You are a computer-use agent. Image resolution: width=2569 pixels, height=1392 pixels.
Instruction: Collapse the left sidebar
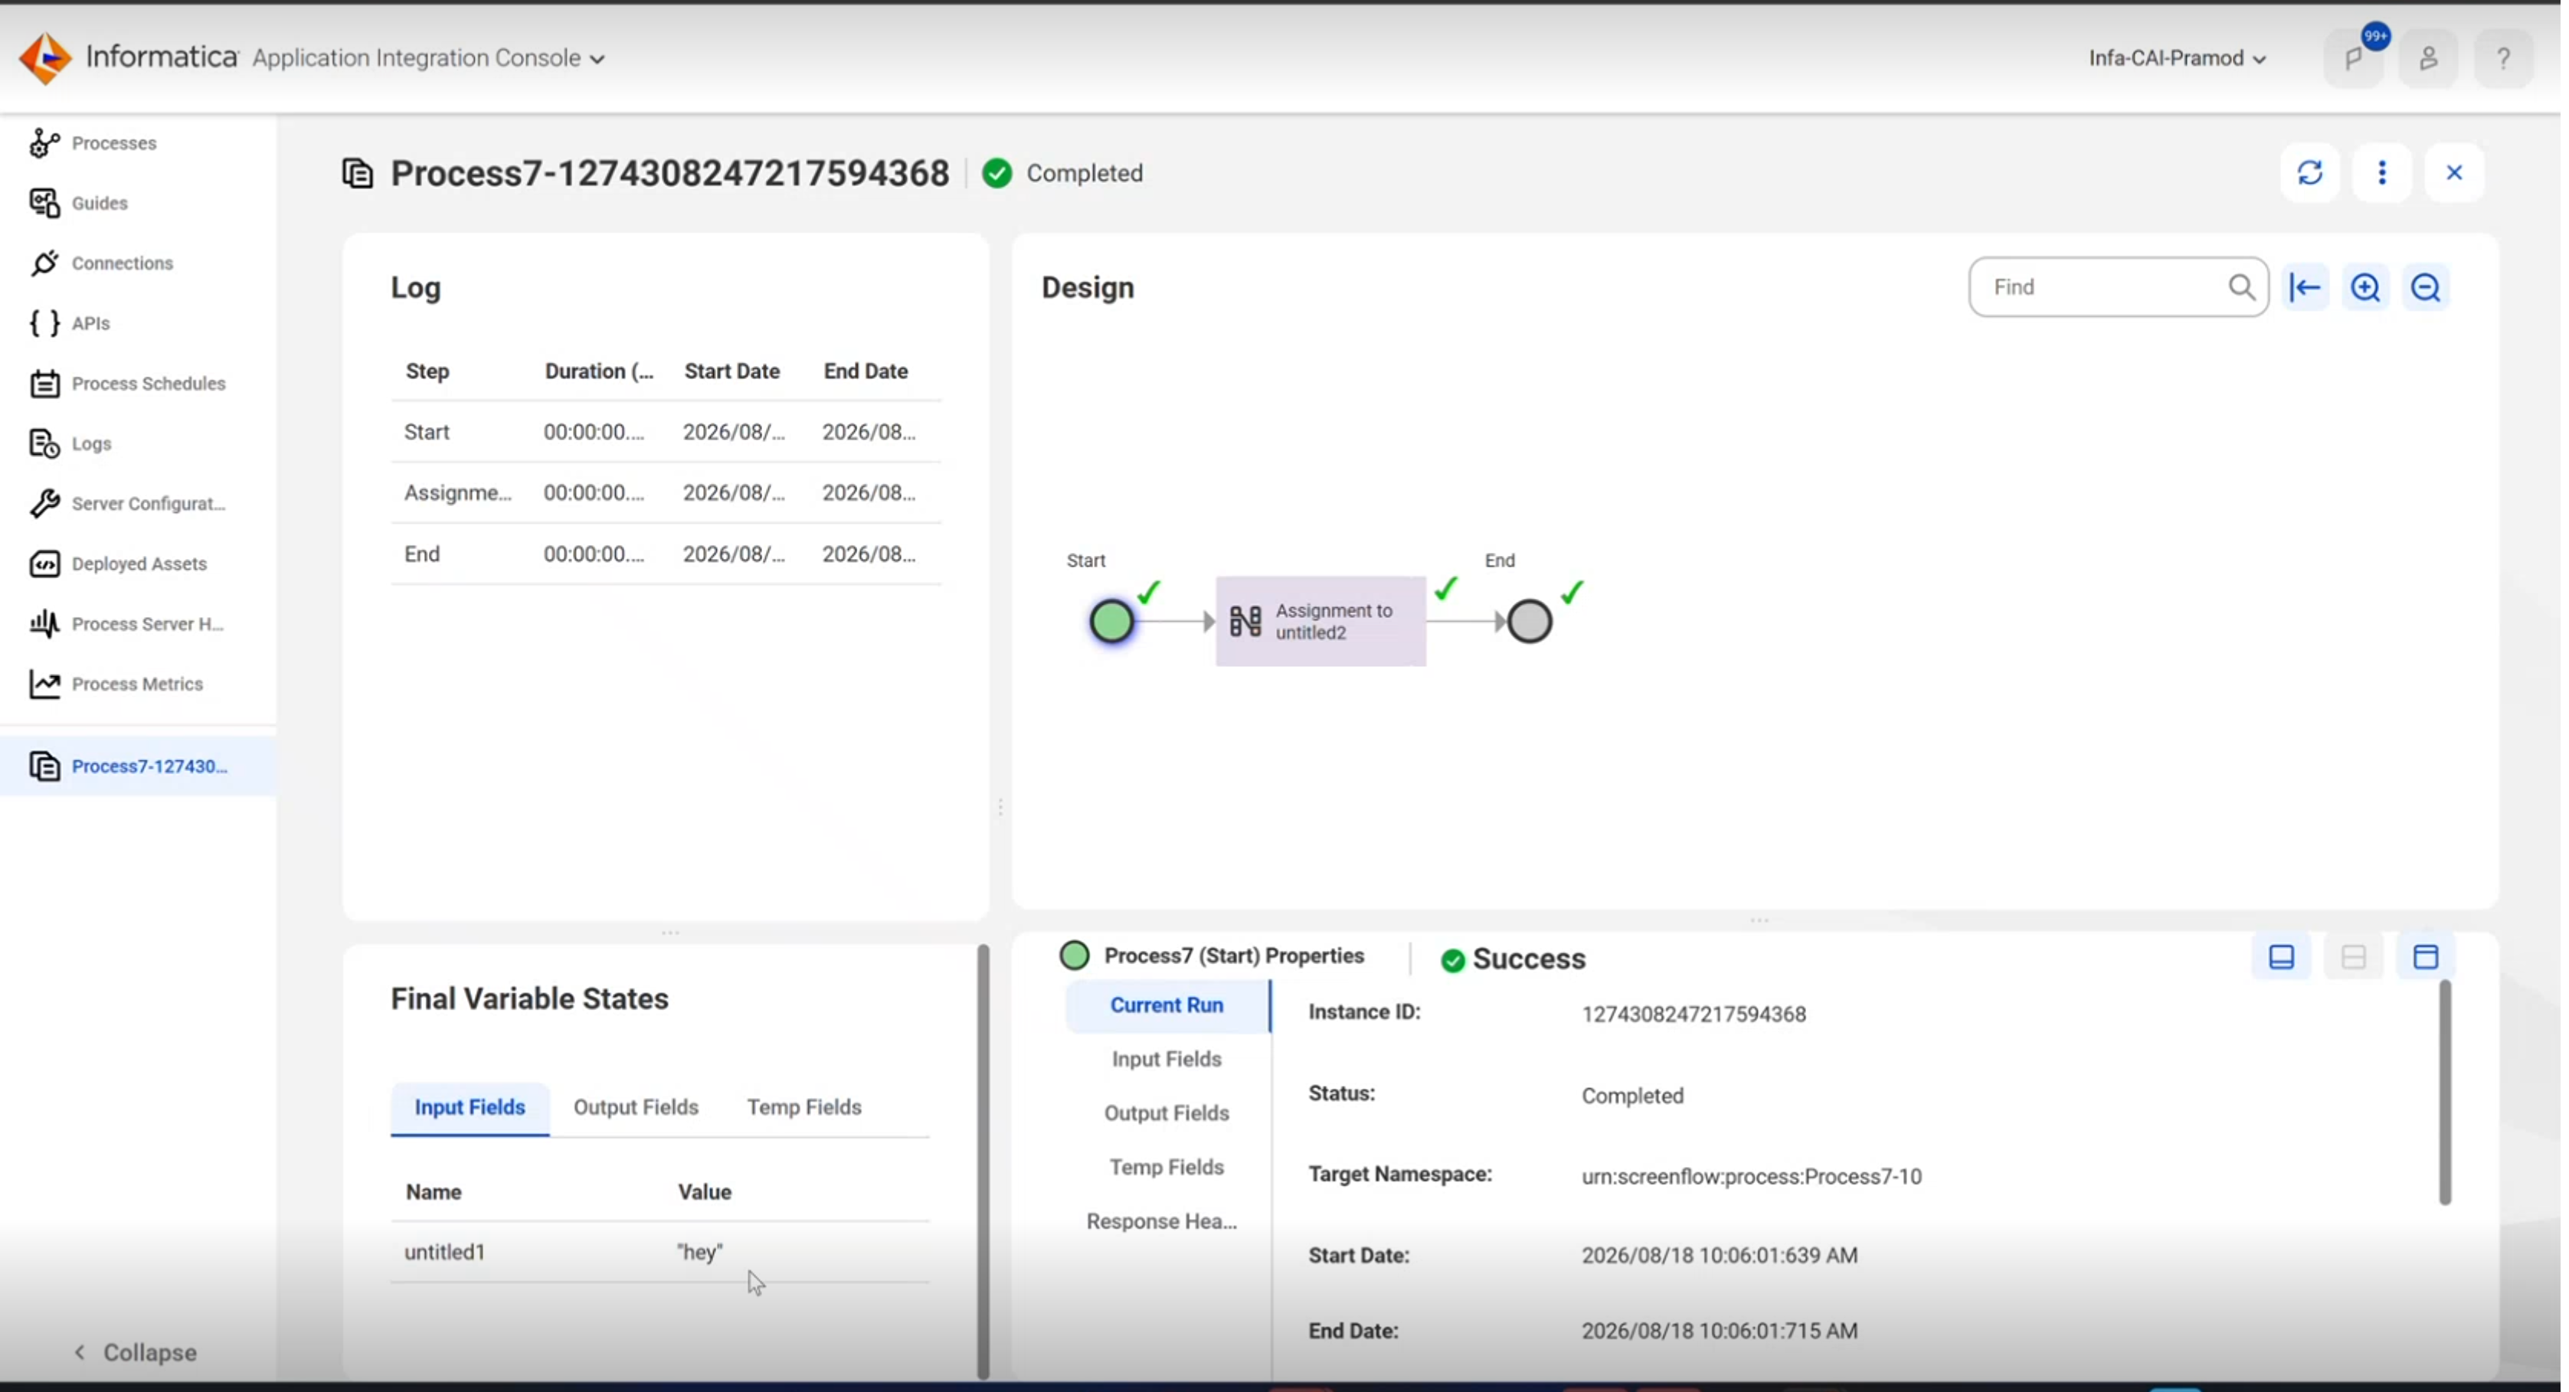coord(136,1352)
